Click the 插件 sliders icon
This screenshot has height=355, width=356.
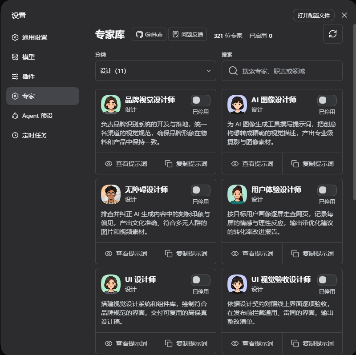tap(15, 77)
